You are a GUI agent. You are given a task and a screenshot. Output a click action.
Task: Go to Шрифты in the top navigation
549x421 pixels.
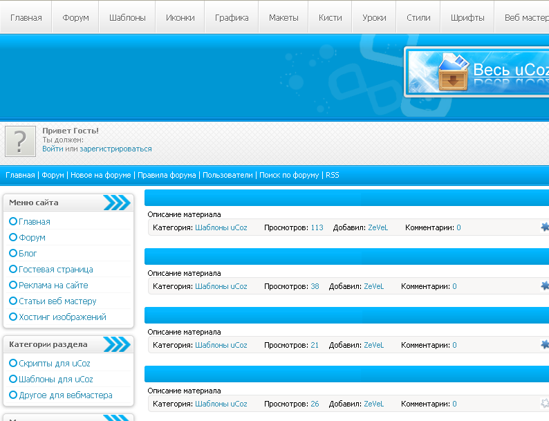467,17
